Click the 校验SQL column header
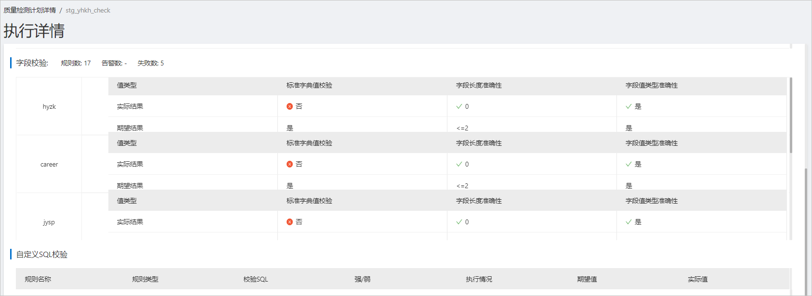812x296 pixels. (256, 279)
